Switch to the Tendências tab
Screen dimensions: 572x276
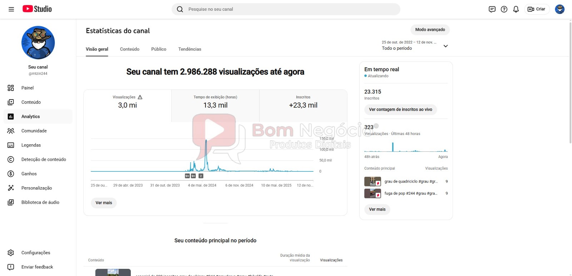click(x=189, y=49)
